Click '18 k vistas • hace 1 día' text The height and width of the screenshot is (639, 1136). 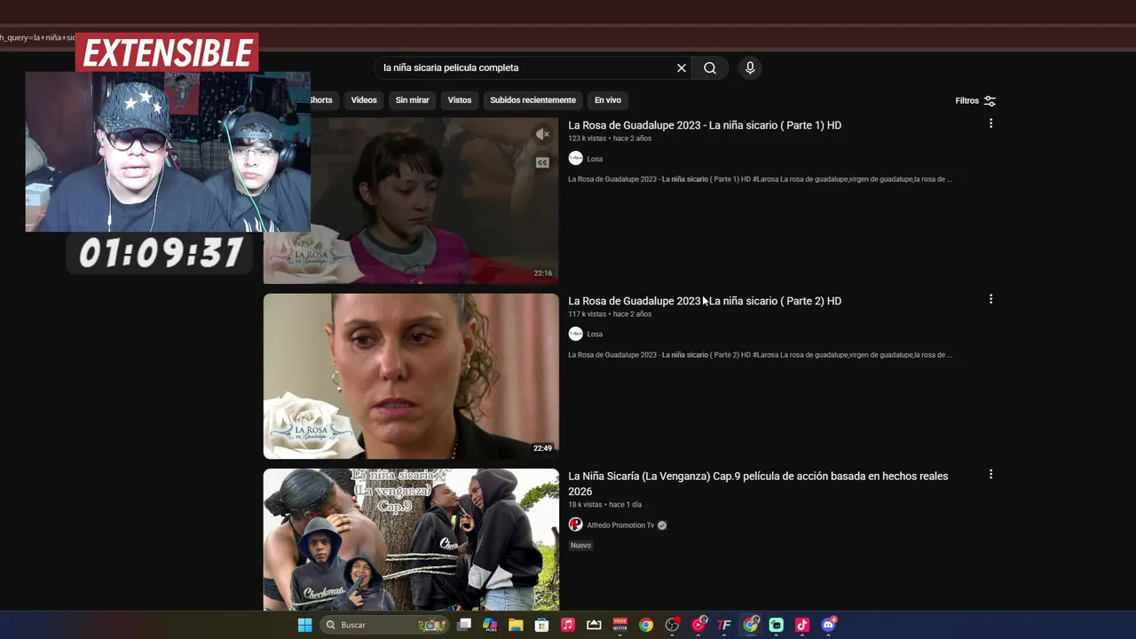(x=604, y=505)
